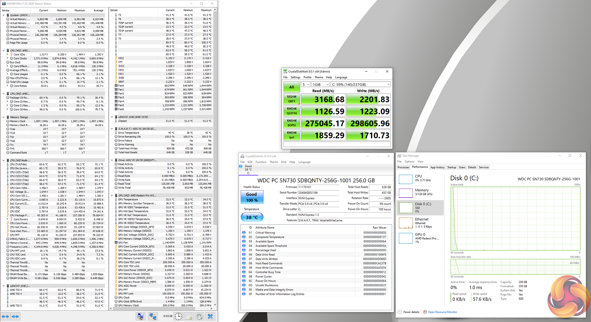Click the Open Resource Monitor link
This screenshot has width=591, height=322.
point(442,312)
